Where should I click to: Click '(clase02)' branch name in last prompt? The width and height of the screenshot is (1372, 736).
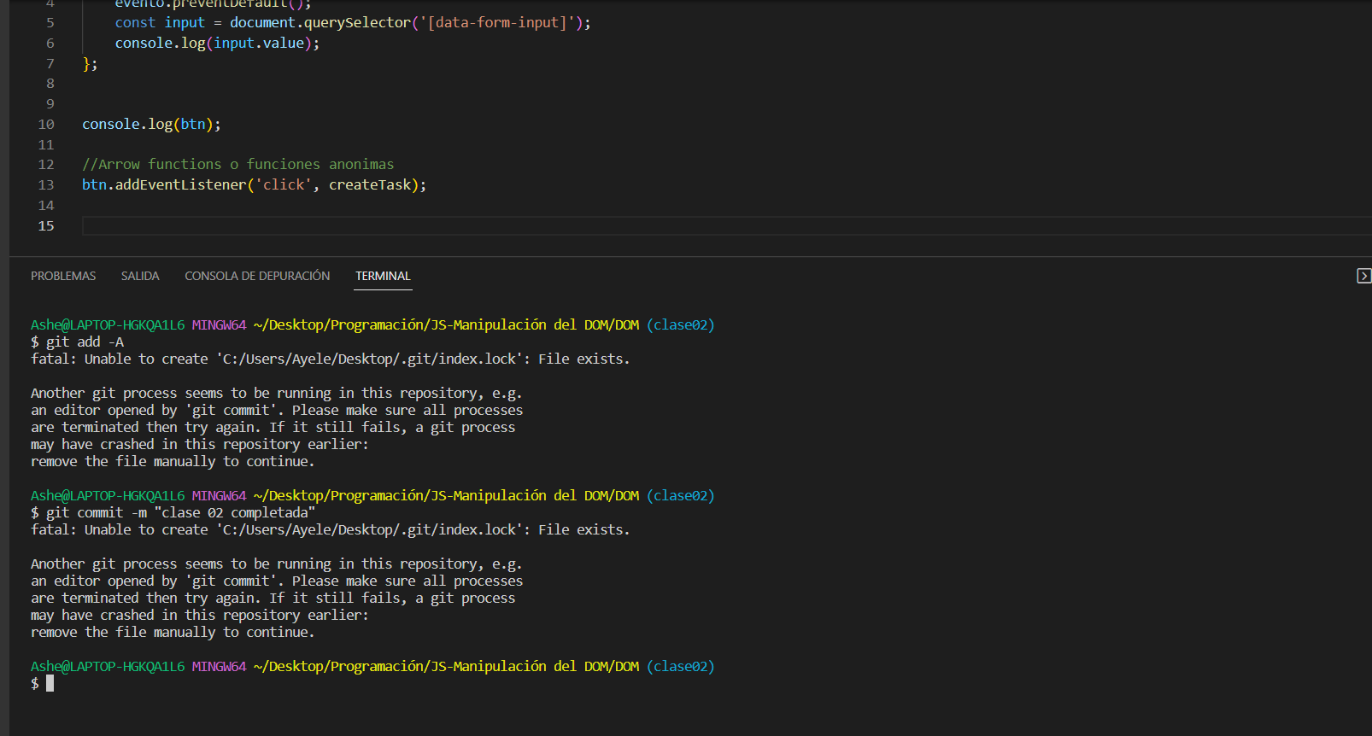[x=680, y=666]
